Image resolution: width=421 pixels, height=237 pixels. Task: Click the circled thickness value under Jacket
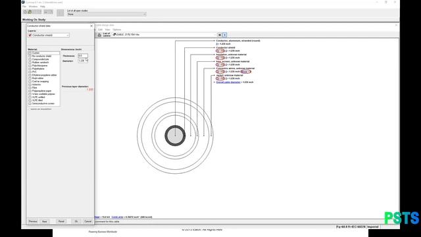220,79
